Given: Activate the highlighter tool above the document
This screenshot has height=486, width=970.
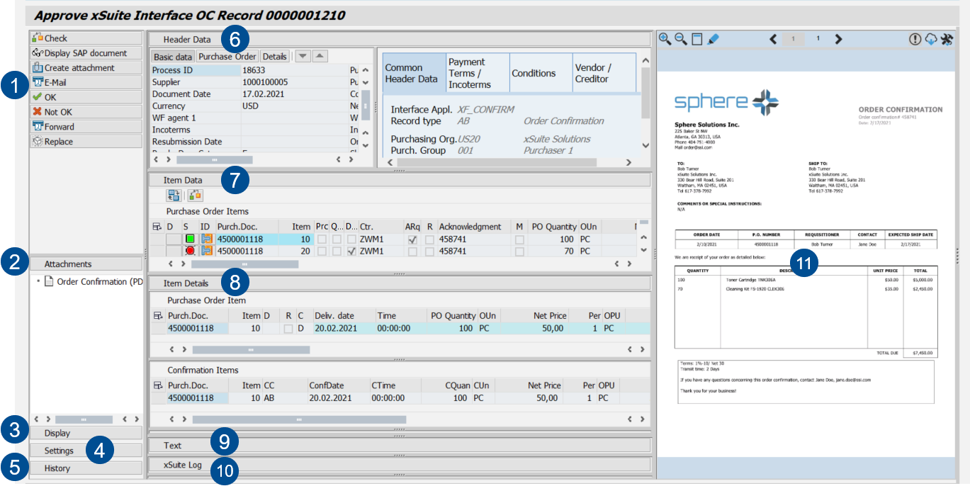Looking at the screenshot, I should 714,39.
